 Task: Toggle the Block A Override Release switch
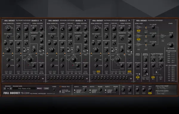click(x=75, y=91)
